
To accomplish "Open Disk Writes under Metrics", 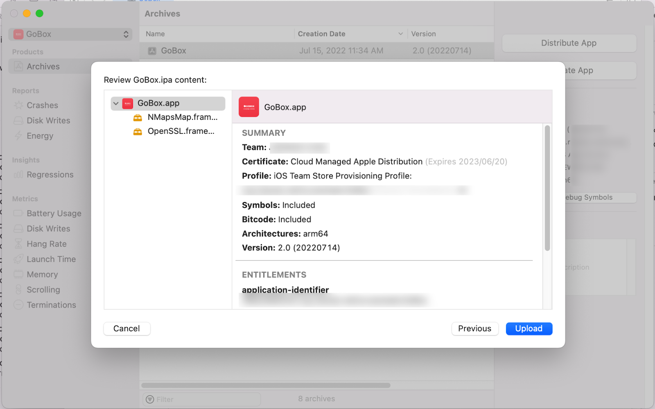I will [x=48, y=229].
